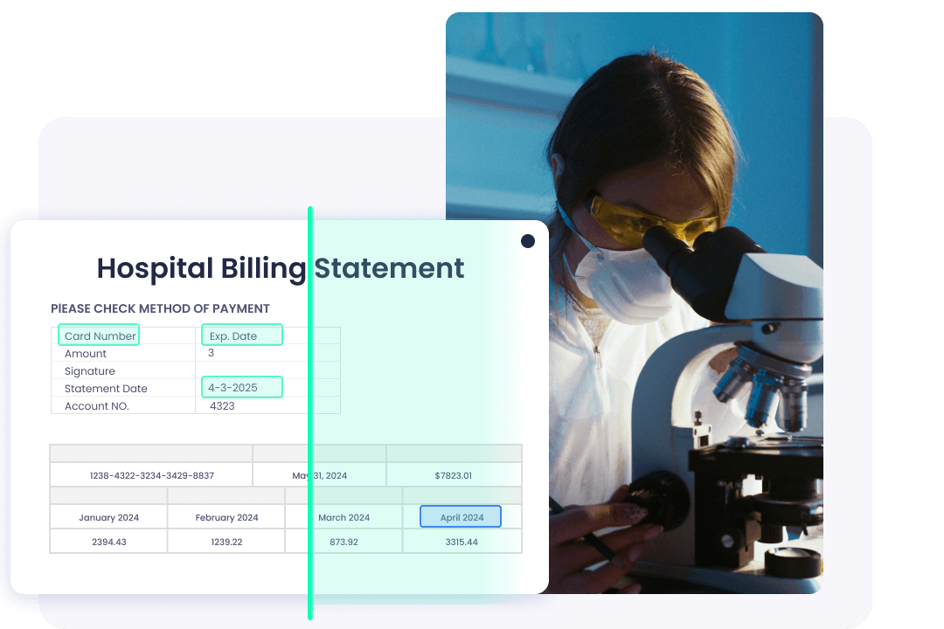The width and height of the screenshot is (944, 629).
Task: Select the account number value 4323
Action: tap(222, 406)
